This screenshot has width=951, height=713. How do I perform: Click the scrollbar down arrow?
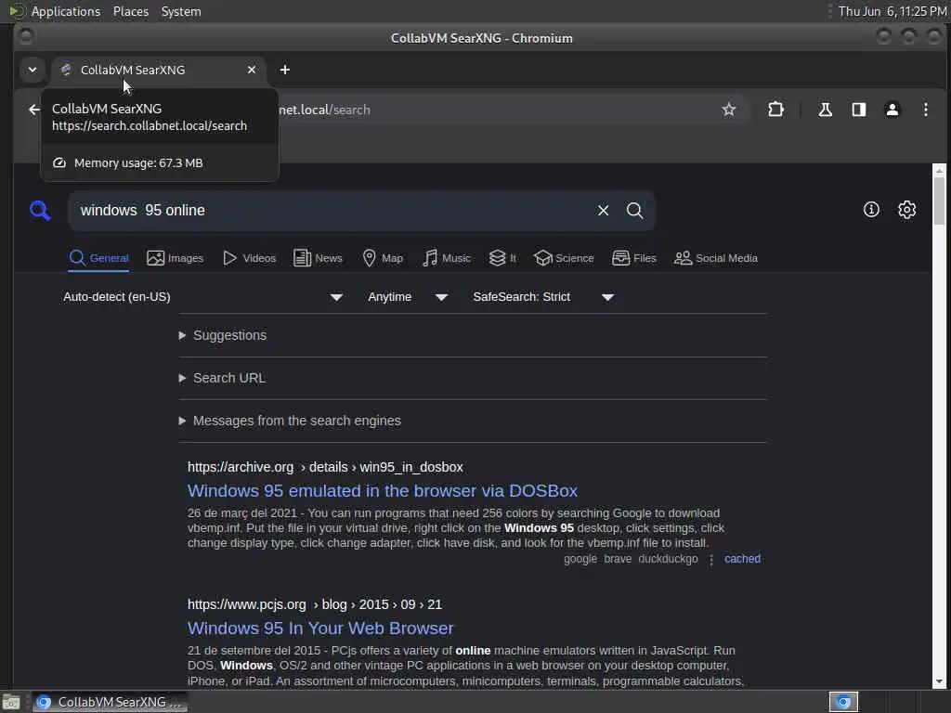940,681
